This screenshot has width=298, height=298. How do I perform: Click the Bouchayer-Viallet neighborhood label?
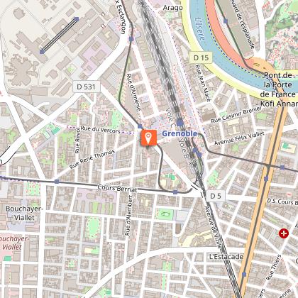coord(24,213)
